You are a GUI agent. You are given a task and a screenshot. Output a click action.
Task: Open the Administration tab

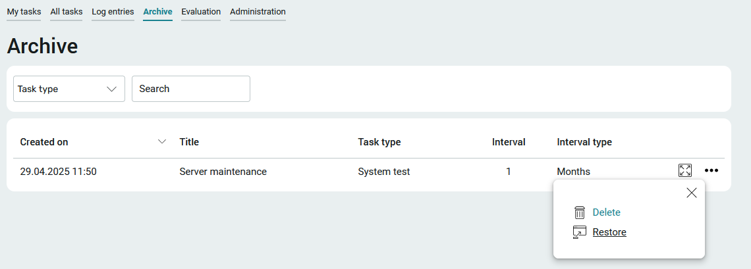(258, 12)
